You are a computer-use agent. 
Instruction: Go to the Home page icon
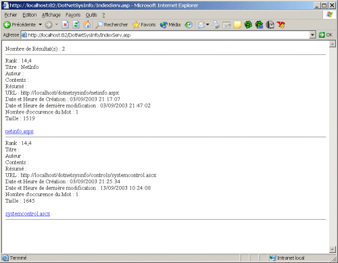tap(87, 24)
